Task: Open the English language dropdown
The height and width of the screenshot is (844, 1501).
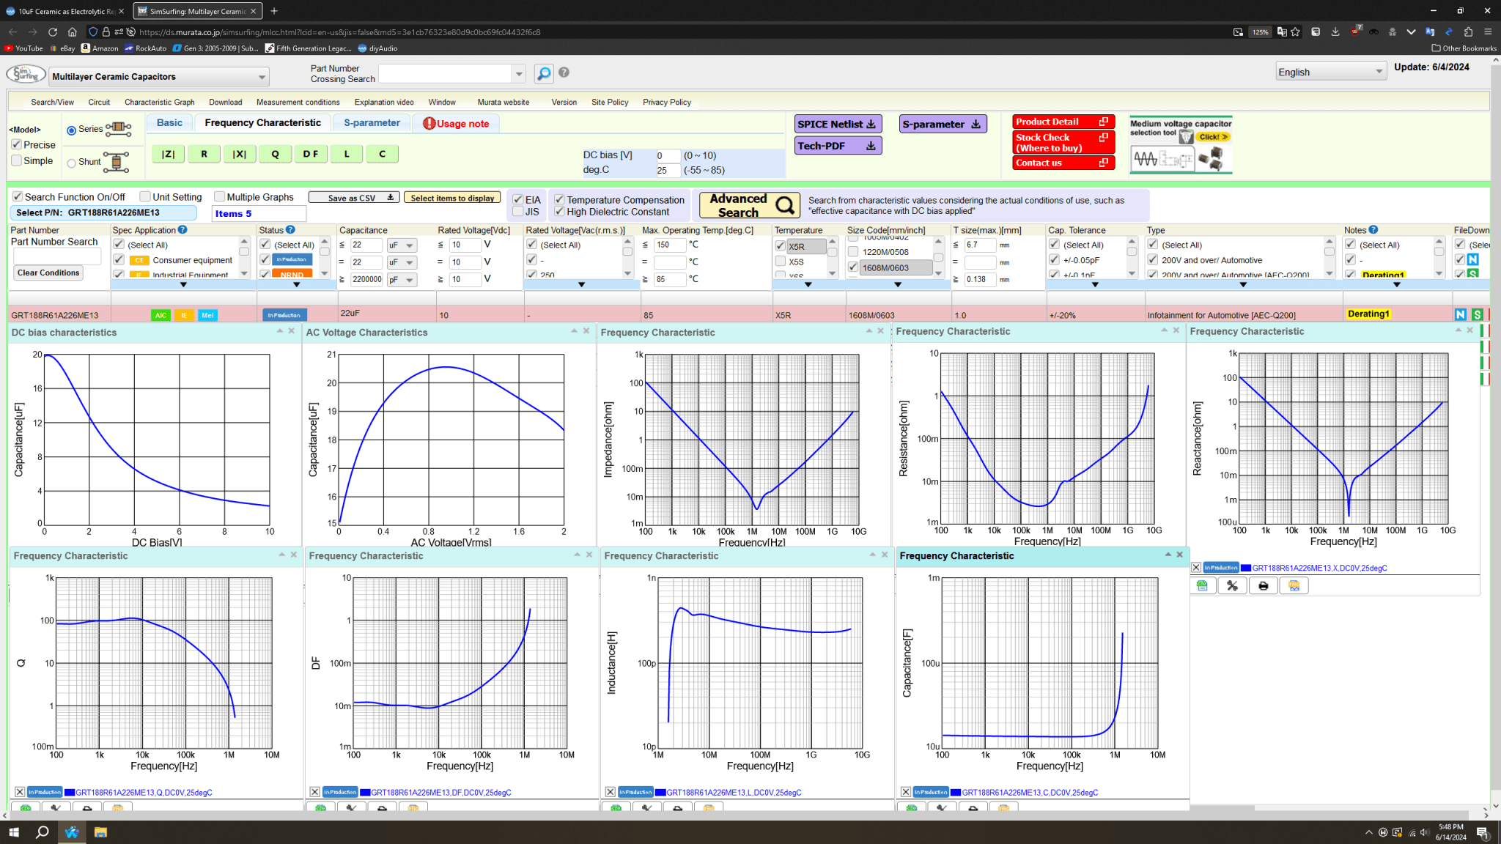Action: (1331, 72)
